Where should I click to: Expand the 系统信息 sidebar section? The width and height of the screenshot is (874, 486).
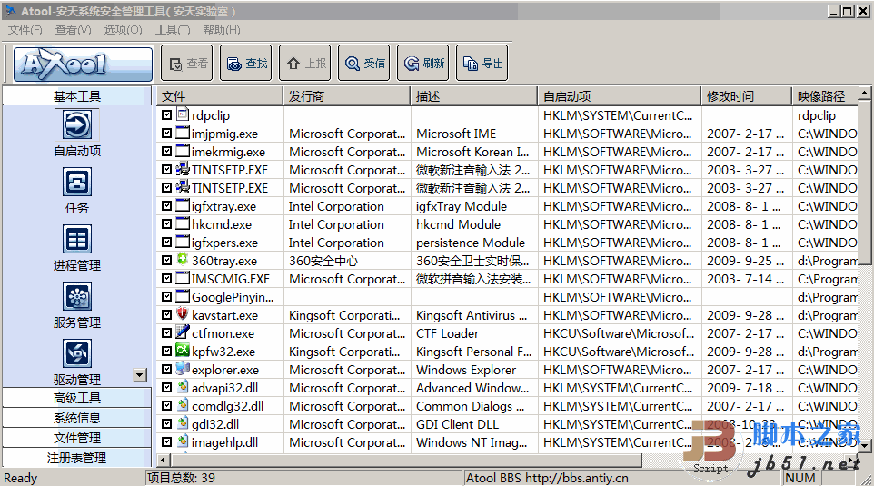[x=77, y=418]
